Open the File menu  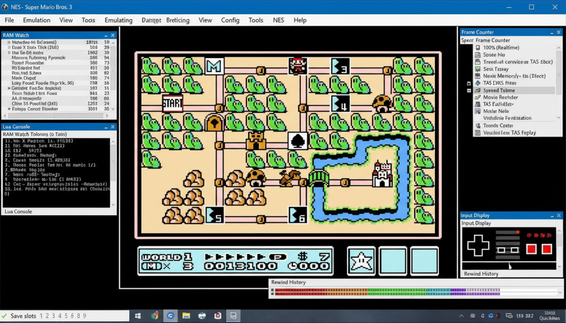[x=9, y=20]
